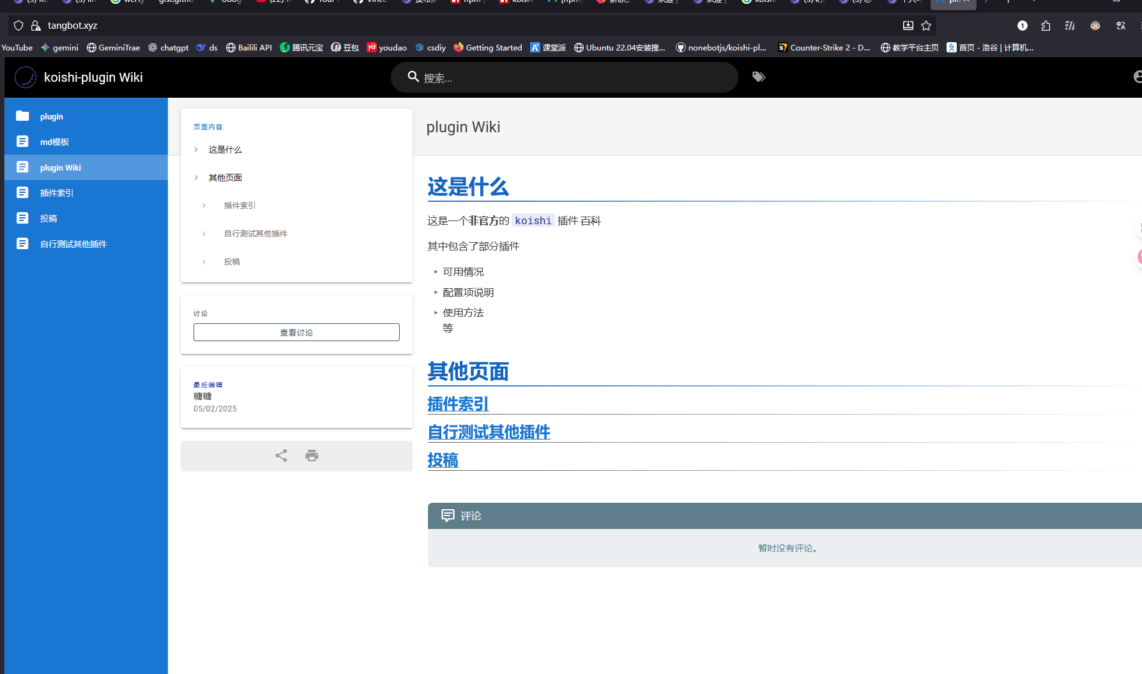The height and width of the screenshot is (674, 1142).
Task: Click the koishi-plugin Wiki logo icon
Action: click(x=26, y=77)
